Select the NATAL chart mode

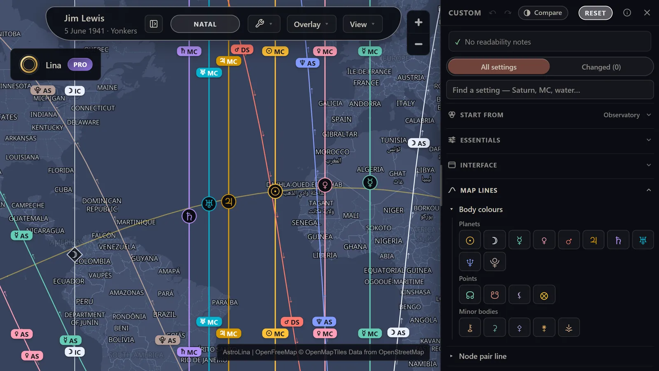click(x=205, y=24)
